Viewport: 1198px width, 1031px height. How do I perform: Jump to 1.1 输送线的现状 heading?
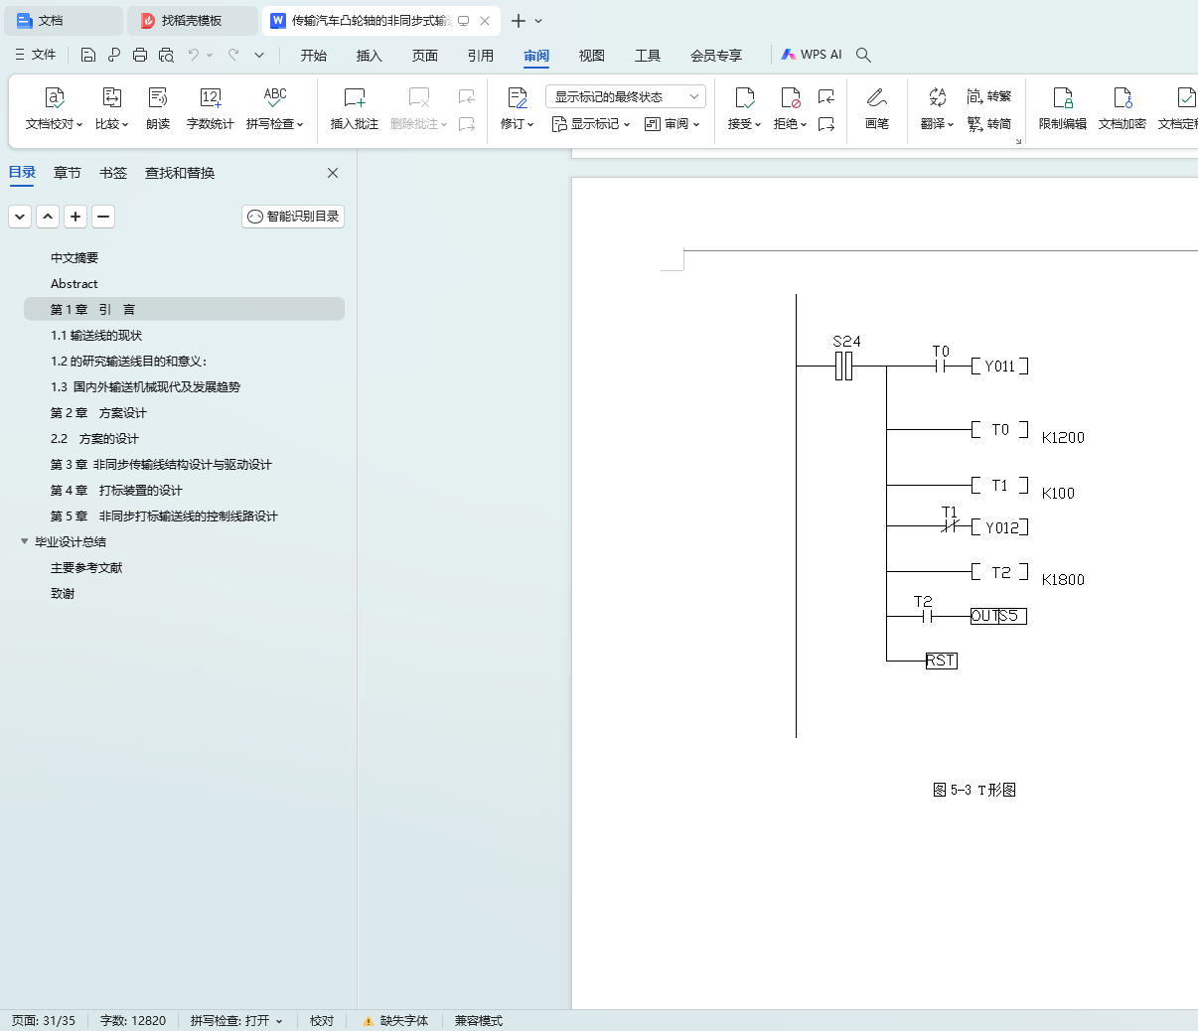point(96,335)
